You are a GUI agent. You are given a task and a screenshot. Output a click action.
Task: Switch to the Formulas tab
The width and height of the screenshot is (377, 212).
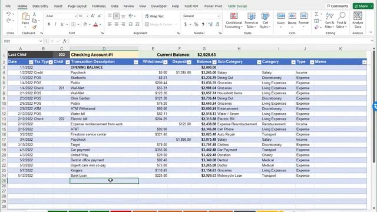[99, 6]
